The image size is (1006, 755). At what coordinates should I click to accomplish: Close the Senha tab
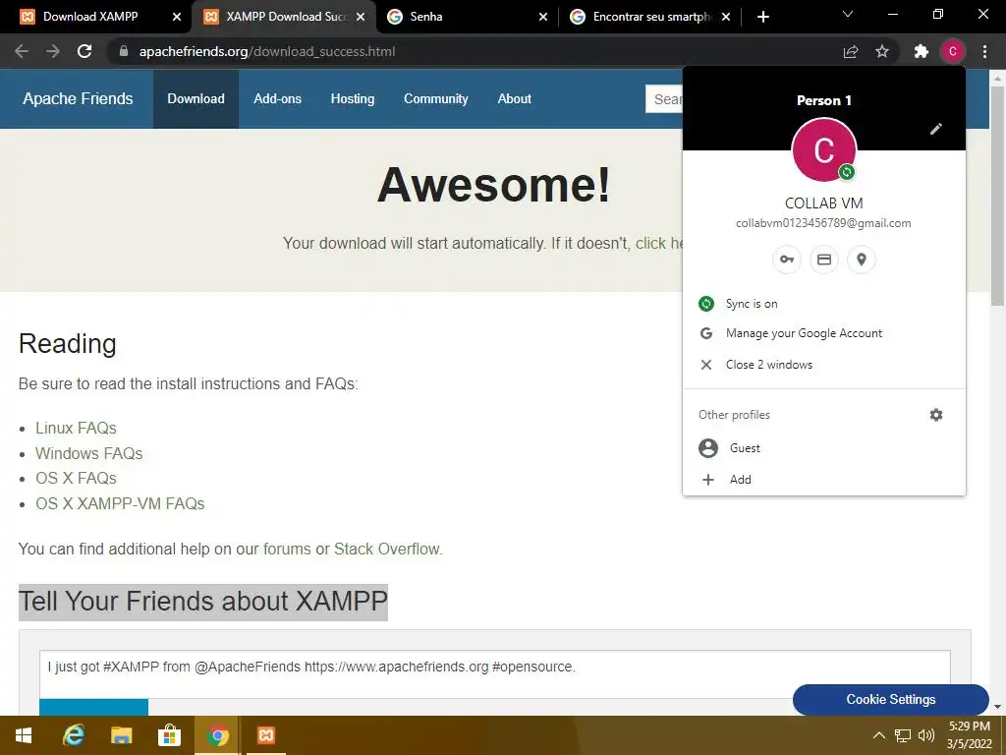pos(542,17)
